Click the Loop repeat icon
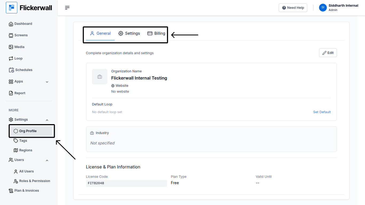Image resolution: width=365 pixels, height=205 pixels. pyautogui.click(x=11, y=58)
